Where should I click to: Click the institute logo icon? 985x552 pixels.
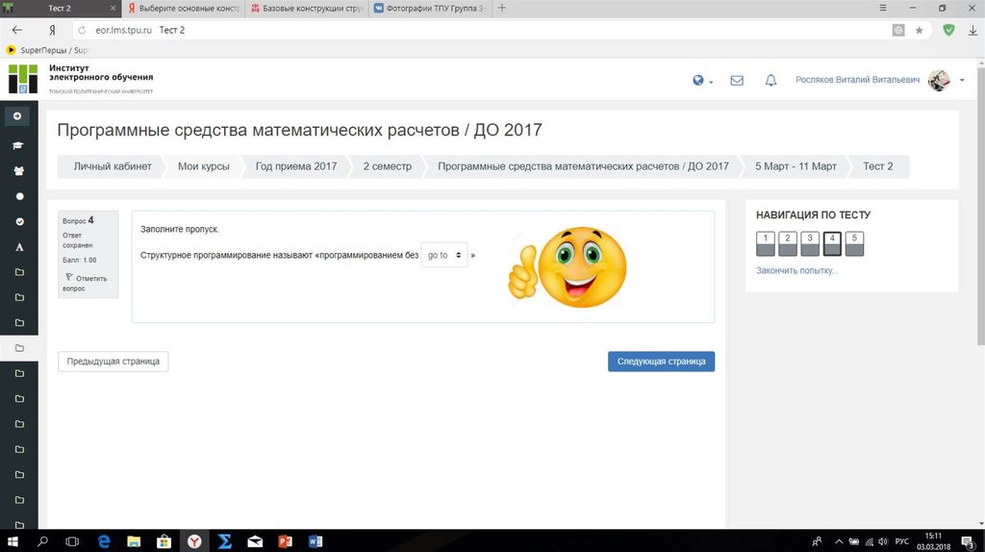click(x=23, y=79)
